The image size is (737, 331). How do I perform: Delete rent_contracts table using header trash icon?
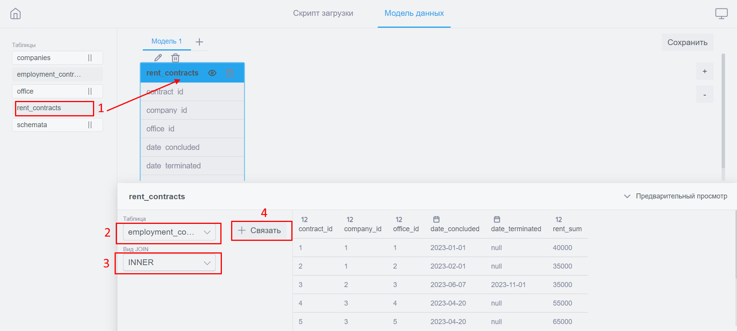click(230, 73)
